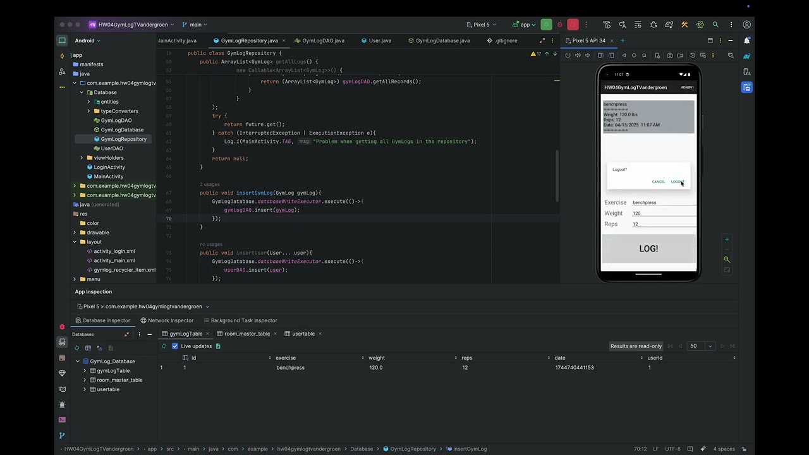Close the gymLogTable tab
This screenshot has height=455, width=809.
(x=207, y=334)
